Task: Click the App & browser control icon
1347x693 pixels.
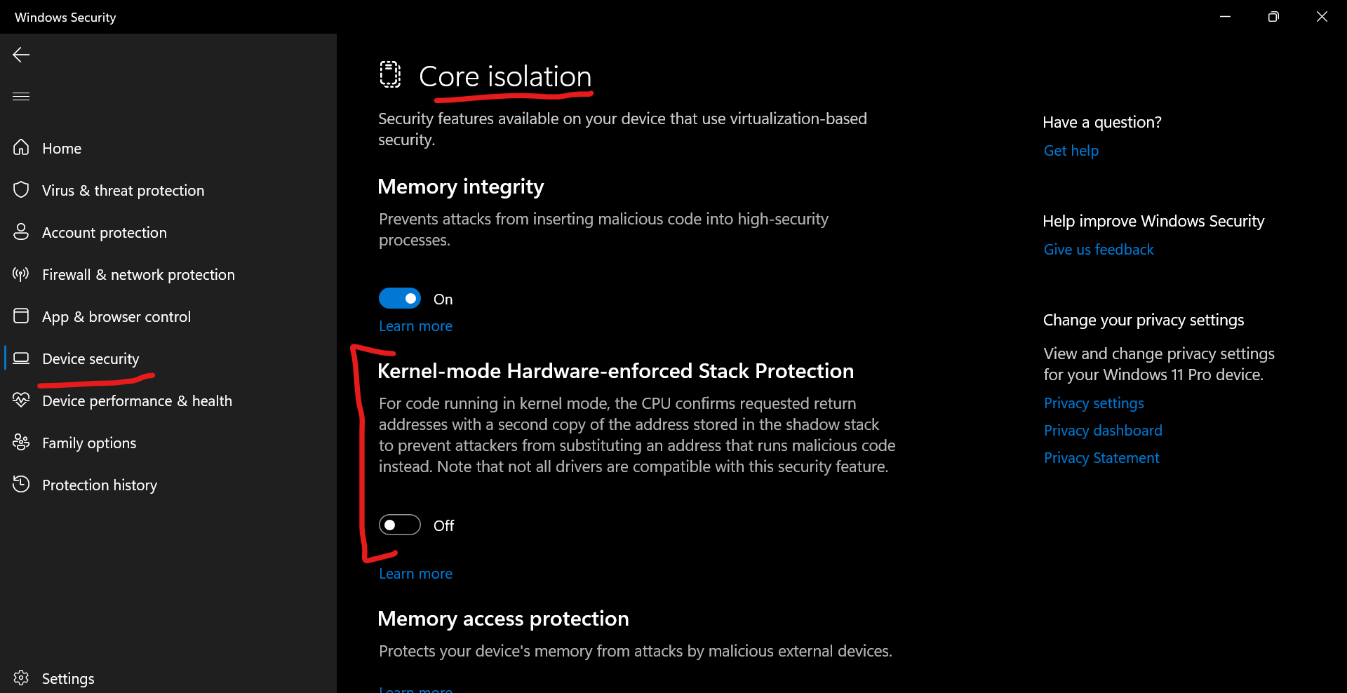Action: [x=21, y=316]
